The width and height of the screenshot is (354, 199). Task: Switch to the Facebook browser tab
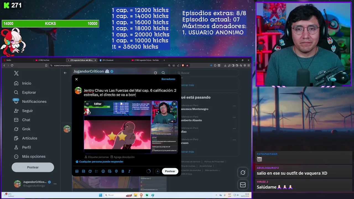click(x=113, y=60)
